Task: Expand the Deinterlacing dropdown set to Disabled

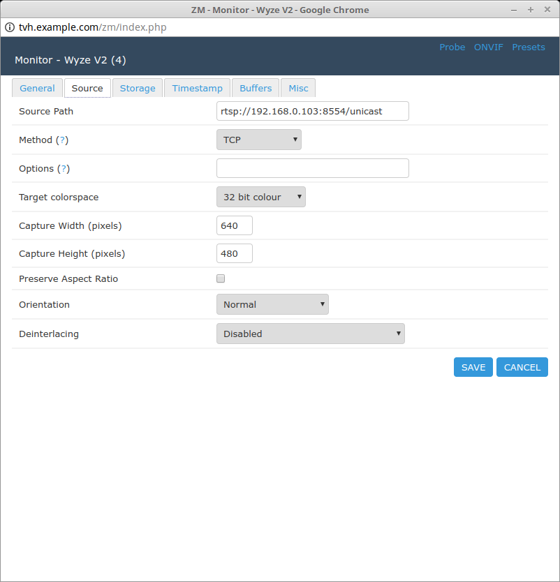Action: click(311, 334)
